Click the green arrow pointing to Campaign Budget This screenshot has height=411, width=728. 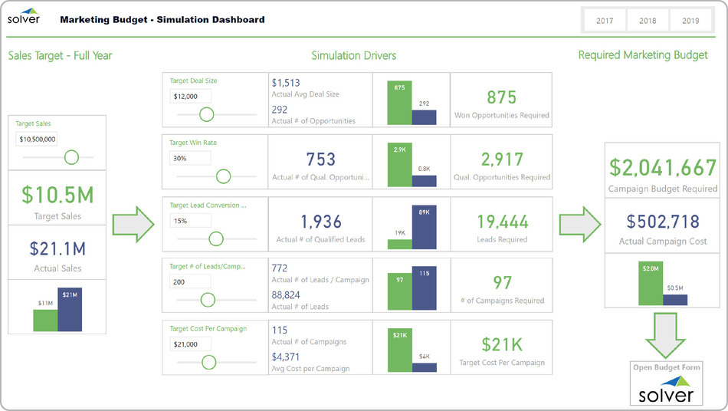[580, 223]
